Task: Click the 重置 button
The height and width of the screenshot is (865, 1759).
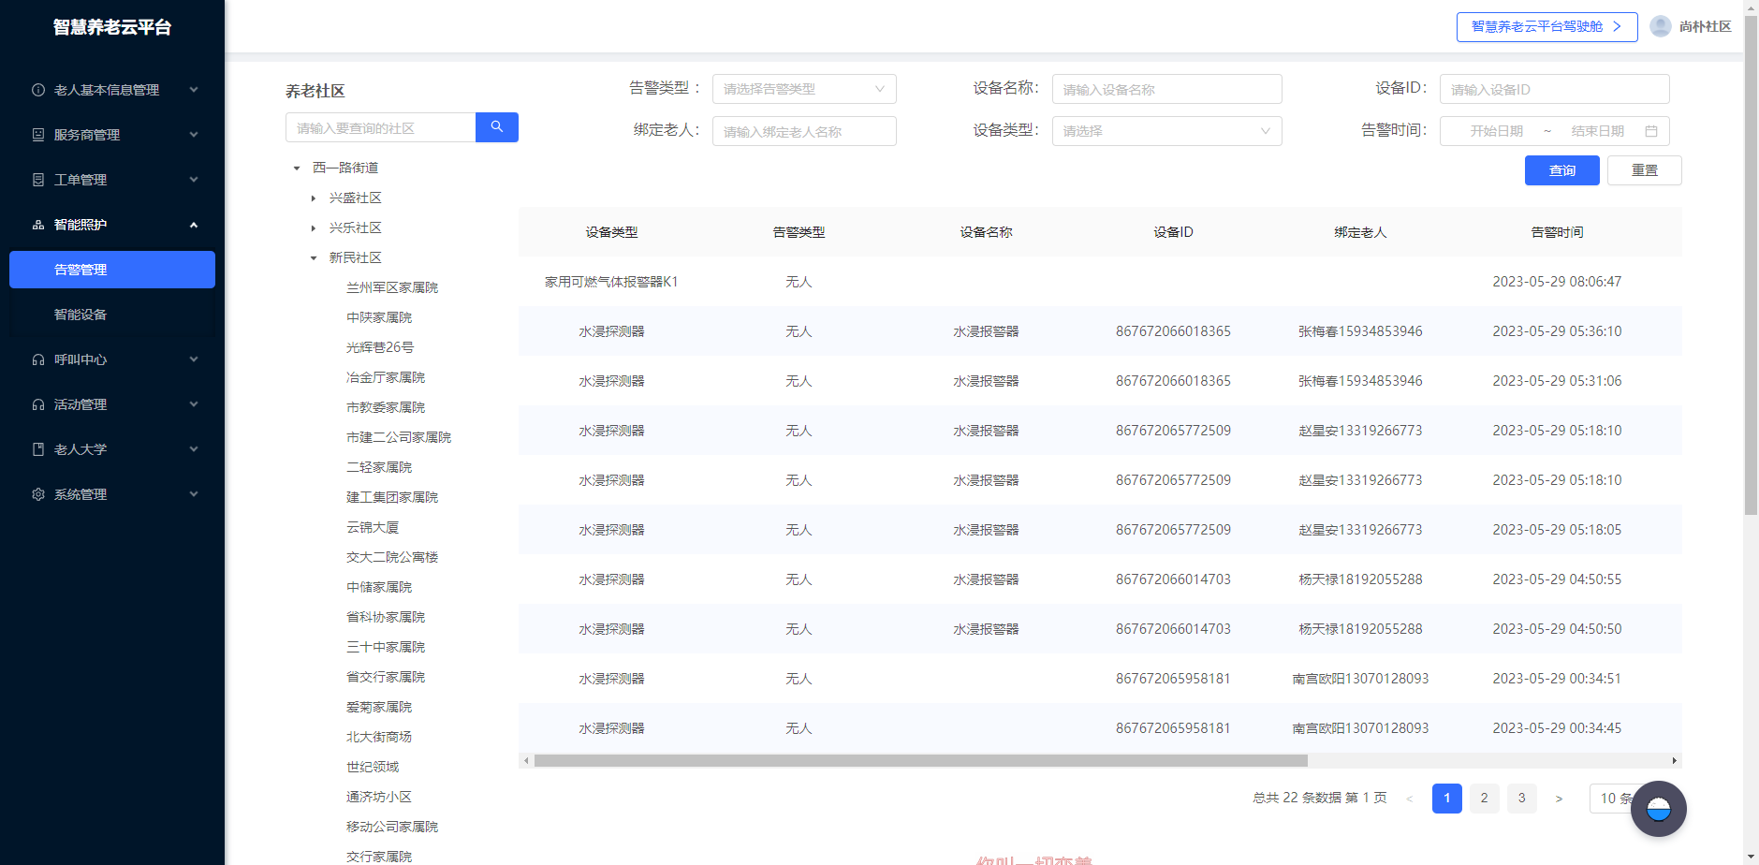Action: [x=1644, y=170]
